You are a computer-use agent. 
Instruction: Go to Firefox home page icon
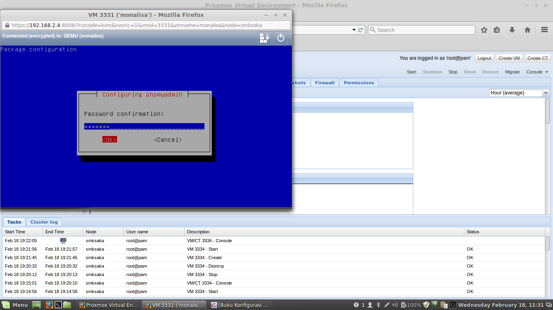(x=527, y=30)
